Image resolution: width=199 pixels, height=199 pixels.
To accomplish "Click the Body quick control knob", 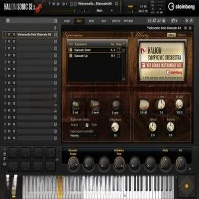I will 165,163.
